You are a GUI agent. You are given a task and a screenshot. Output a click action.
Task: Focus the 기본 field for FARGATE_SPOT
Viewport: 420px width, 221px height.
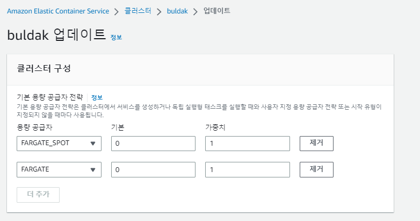tap(153, 144)
